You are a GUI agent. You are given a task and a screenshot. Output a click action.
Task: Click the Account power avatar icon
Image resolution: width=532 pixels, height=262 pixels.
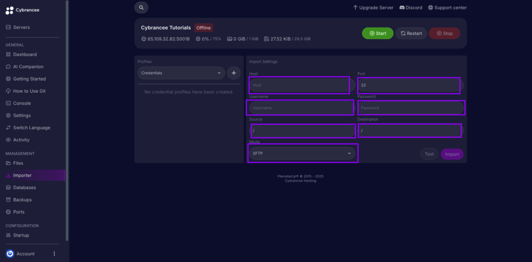coord(10,254)
